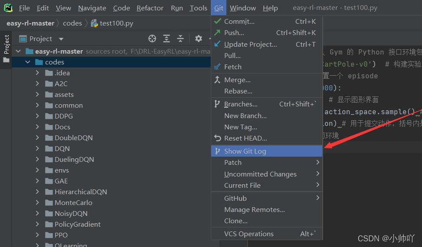Choose Clone... from Git menu
The width and height of the screenshot is (422, 247).
click(x=267, y=221)
